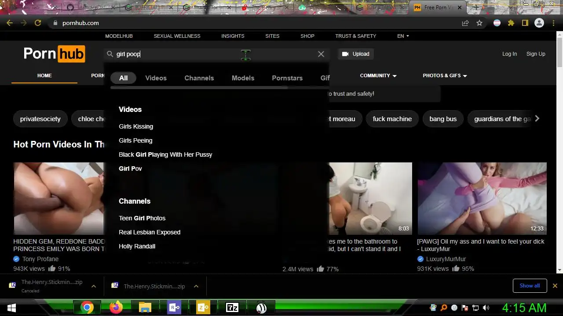Launch Firefox from the taskbar
Viewport: 563px width, 316px height.
[x=116, y=308]
